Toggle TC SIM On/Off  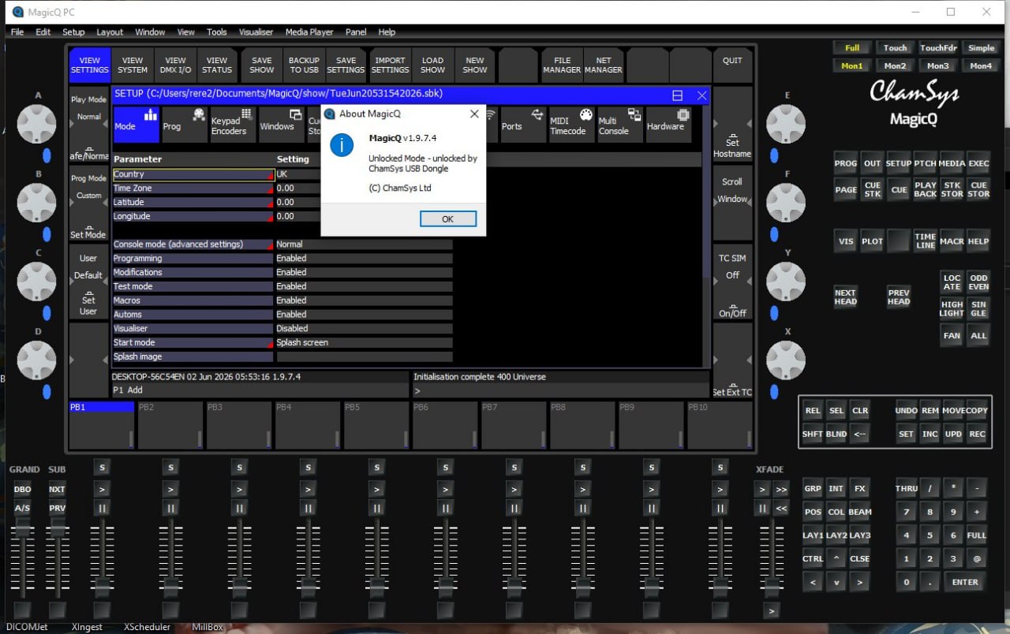pyautogui.click(x=732, y=282)
